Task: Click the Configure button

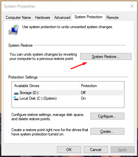Action: pyautogui.click(x=107, y=116)
